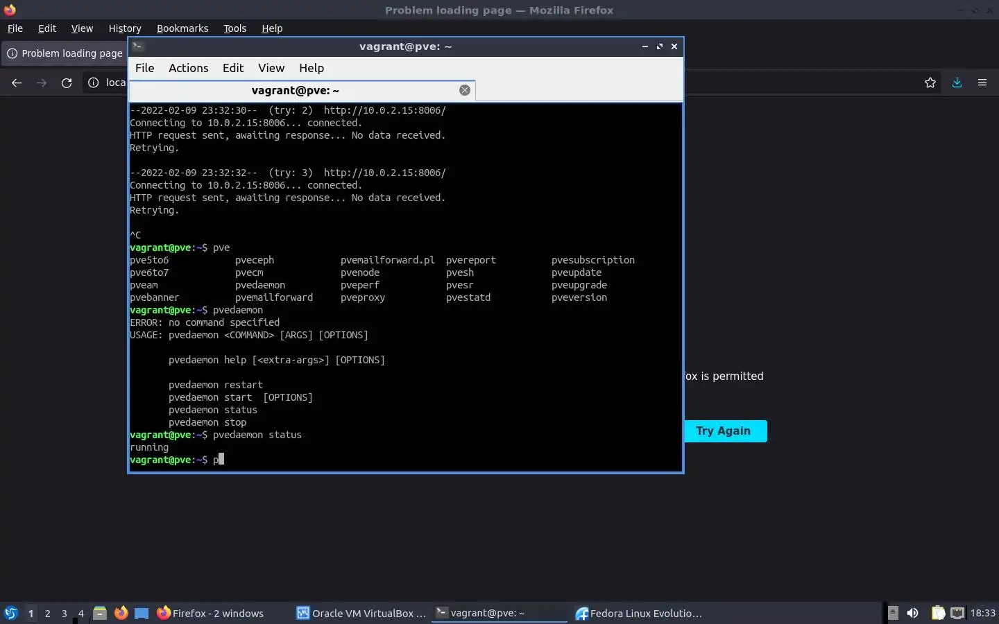Viewport: 999px width, 624px height.
Task: Open the Firefox Tools menu
Action: (234, 28)
